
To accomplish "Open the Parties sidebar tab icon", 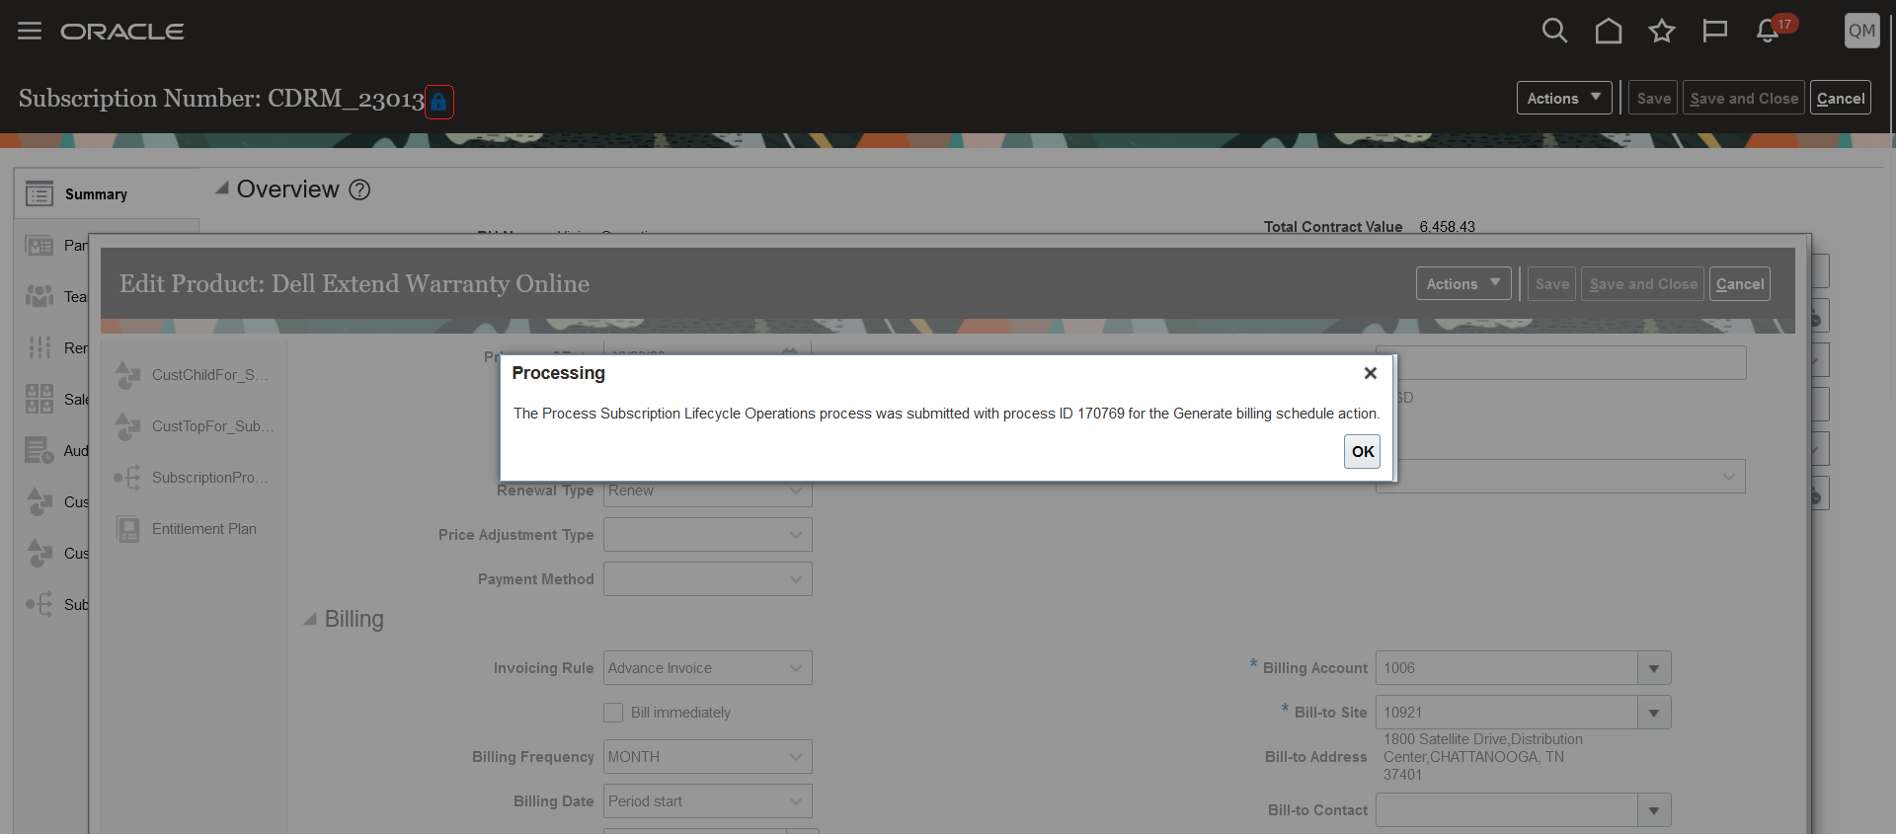I will tap(39, 245).
